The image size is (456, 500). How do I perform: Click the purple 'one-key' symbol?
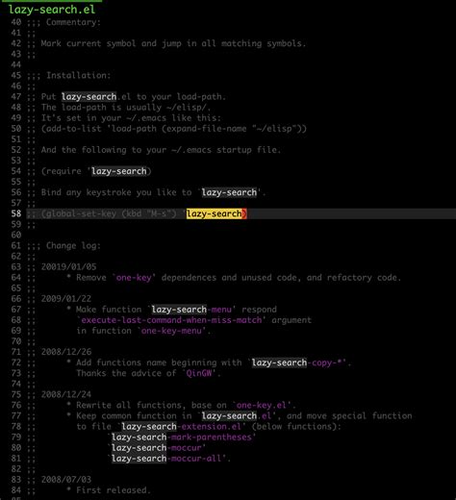point(134,278)
